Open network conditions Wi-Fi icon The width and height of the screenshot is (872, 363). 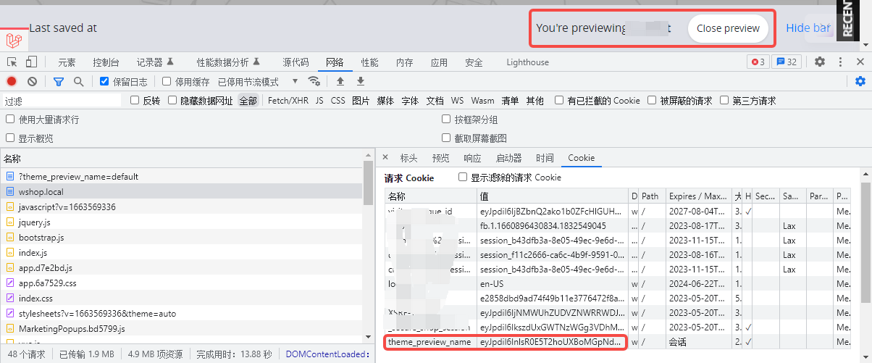[314, 81]
